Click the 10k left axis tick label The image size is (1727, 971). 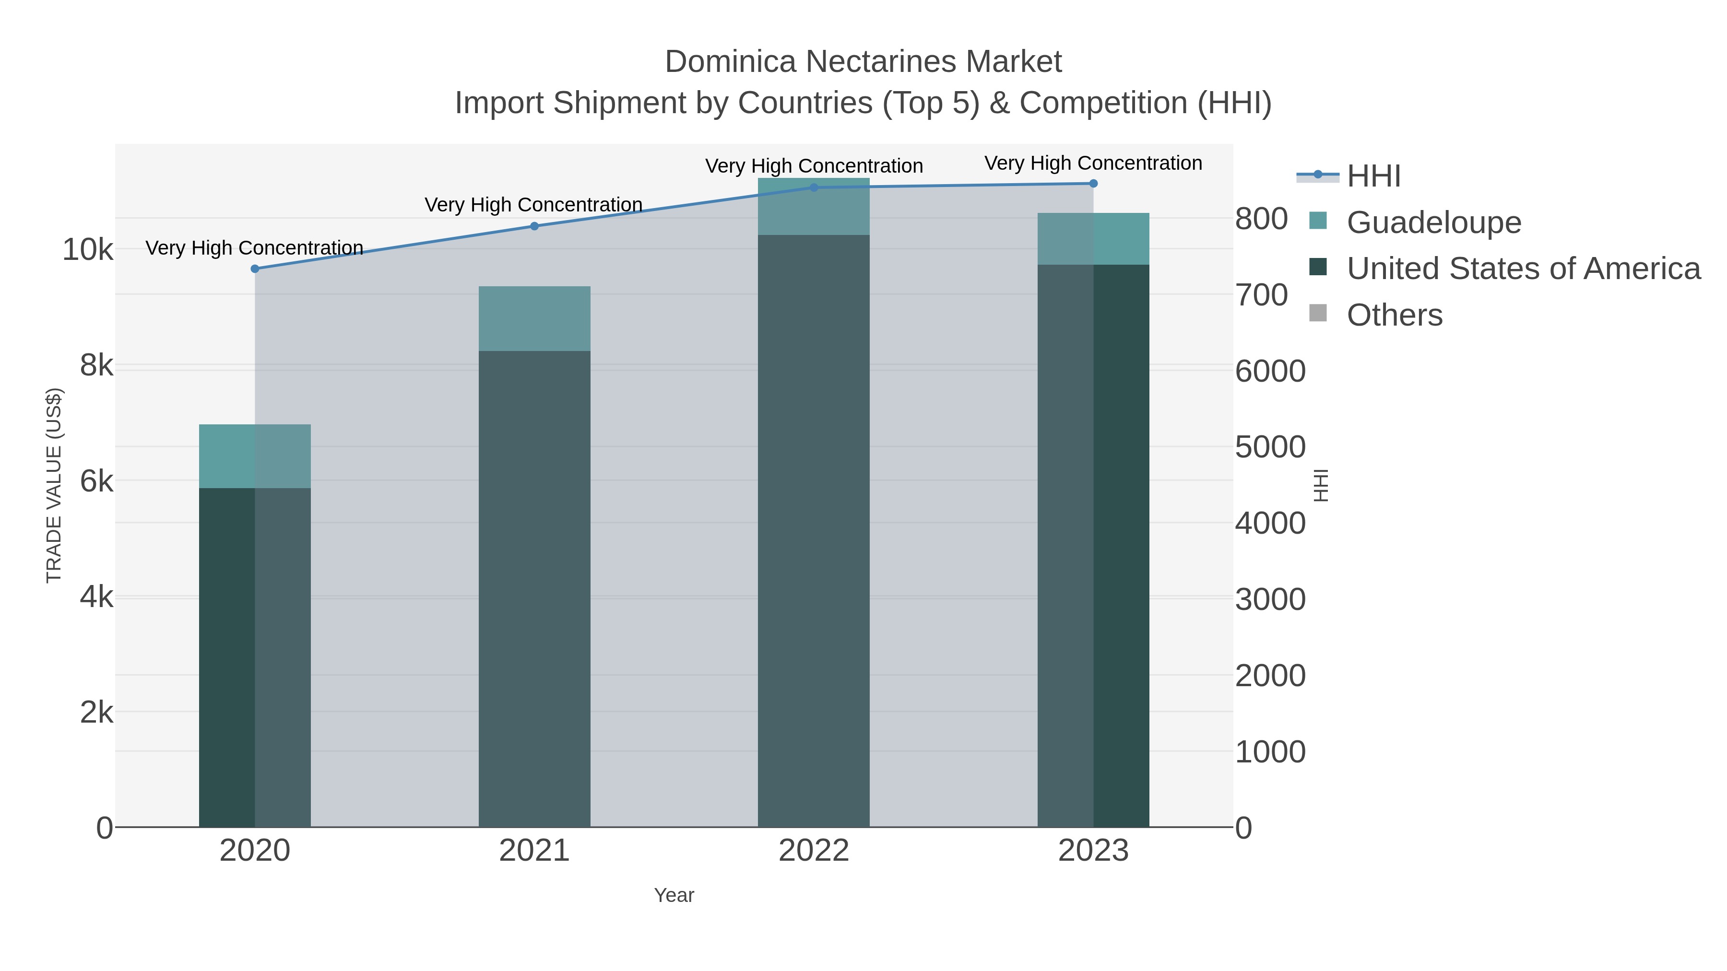(88, 250)
